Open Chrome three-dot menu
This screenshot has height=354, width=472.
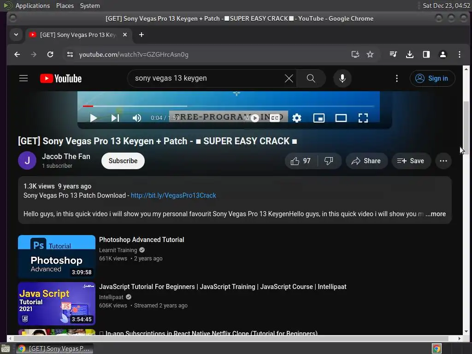(x=460, y=54)
